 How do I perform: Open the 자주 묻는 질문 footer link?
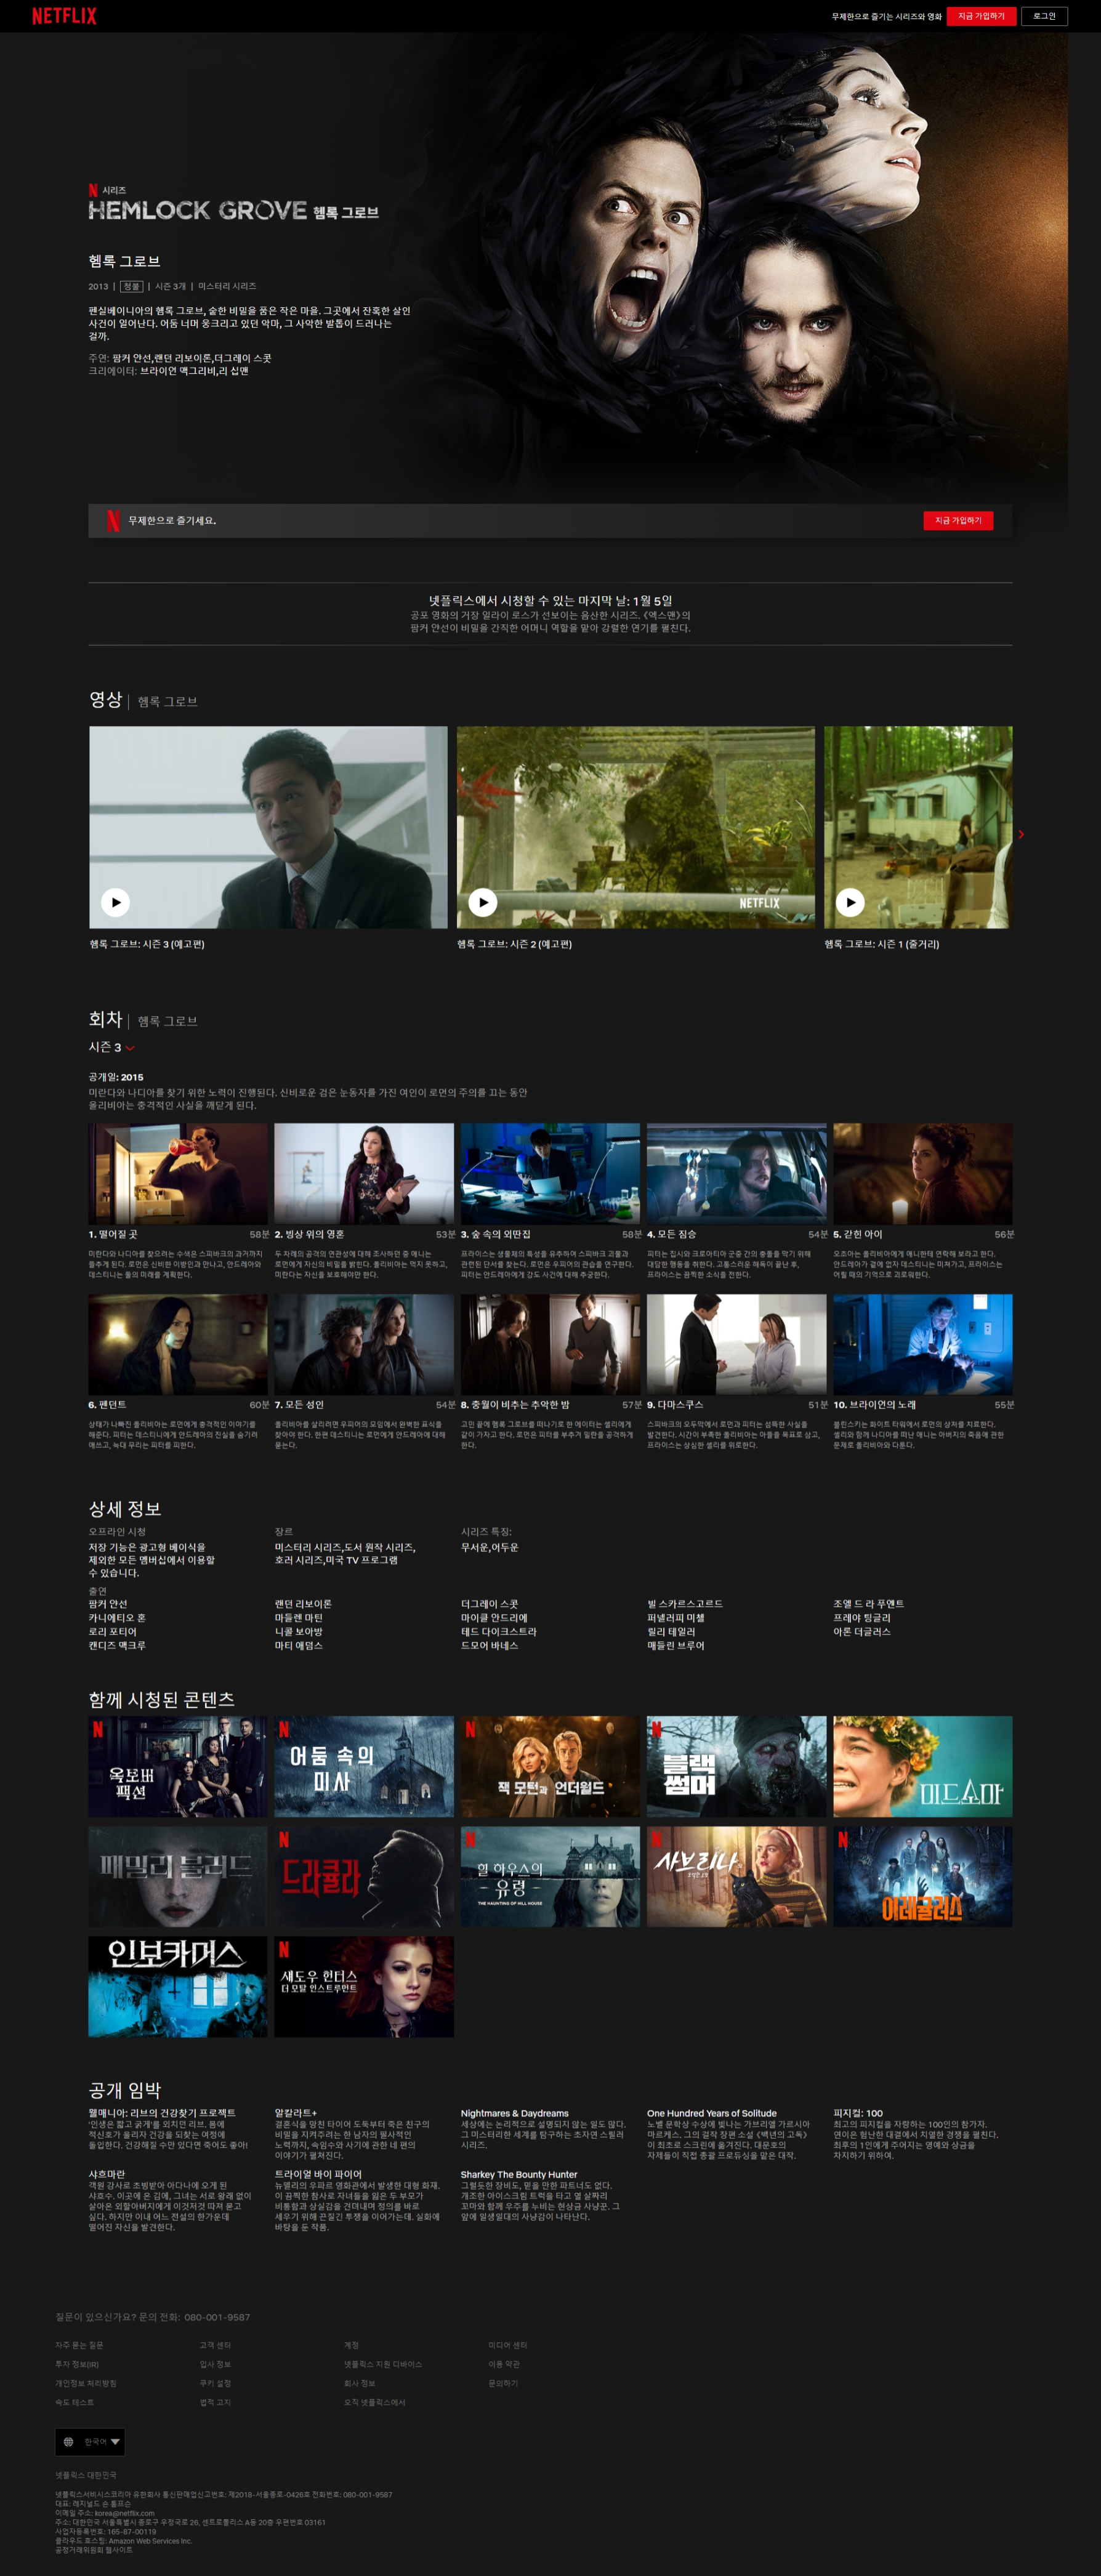79,2345
